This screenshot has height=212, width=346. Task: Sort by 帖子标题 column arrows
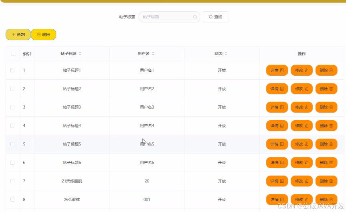(x=80, y=53)
